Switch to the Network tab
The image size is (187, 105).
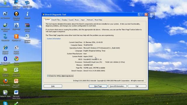click(x=90, y=20)
